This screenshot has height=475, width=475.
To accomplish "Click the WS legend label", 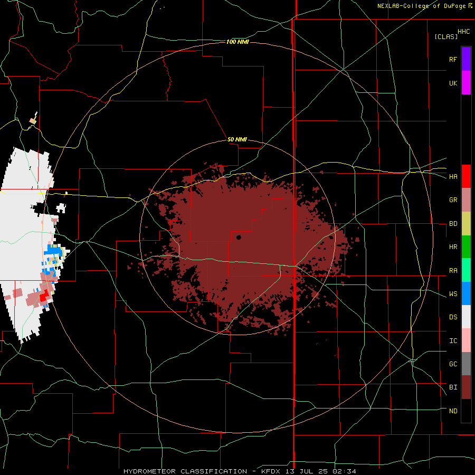I will click(453, 294).
